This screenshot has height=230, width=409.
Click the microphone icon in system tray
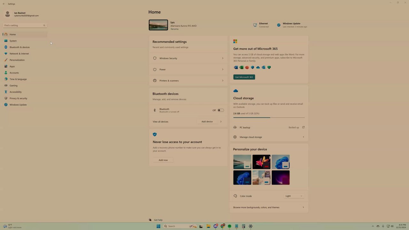coord(383,226)
